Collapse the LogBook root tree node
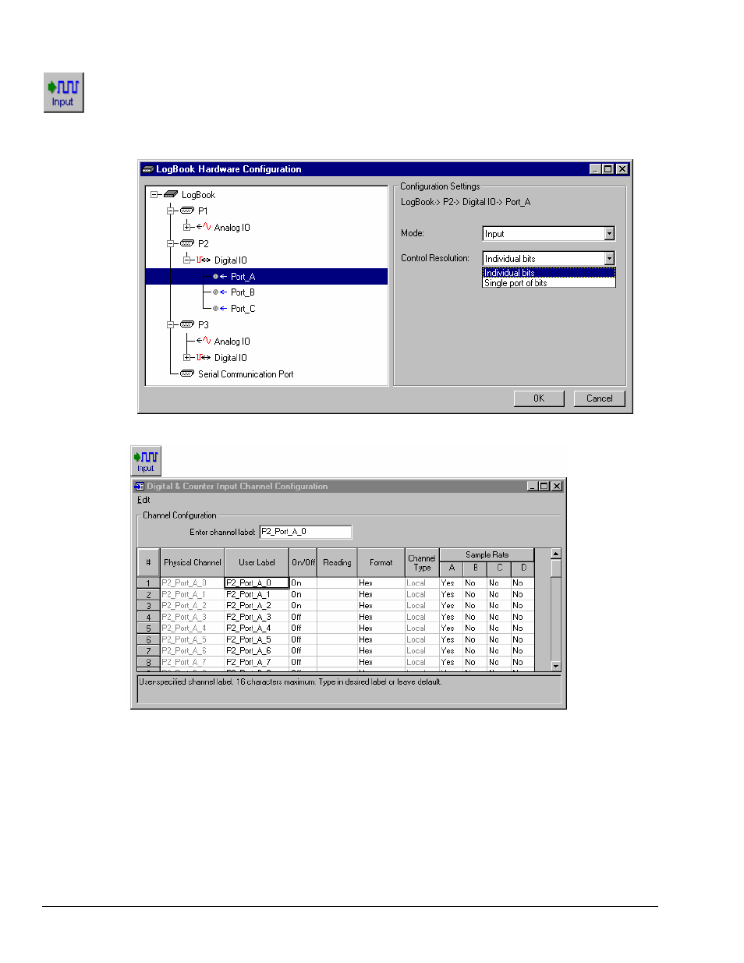 click(x=154, y=195)
